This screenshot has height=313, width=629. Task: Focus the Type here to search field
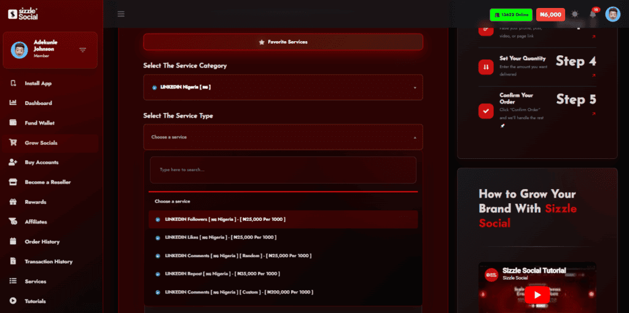pyautogui.click(x=283, y=170)
